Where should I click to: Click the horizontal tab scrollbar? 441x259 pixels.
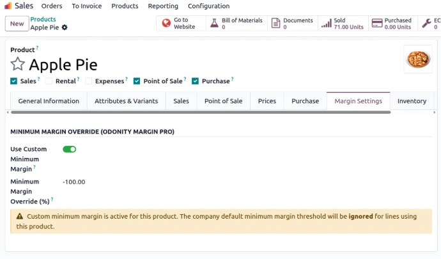point(201,113)
